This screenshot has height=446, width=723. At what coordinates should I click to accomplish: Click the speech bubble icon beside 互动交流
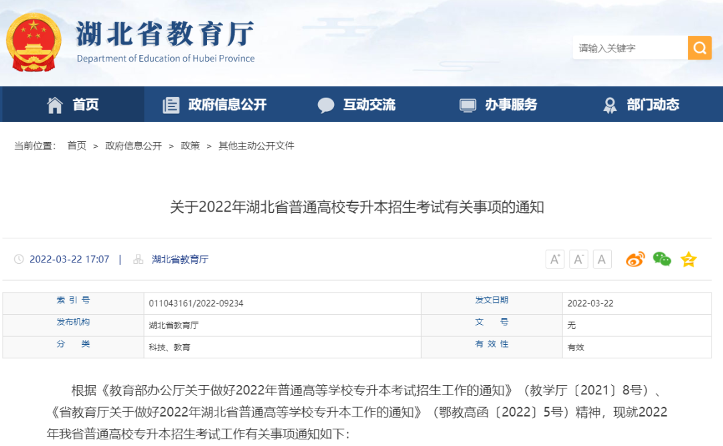pos(326,104)
